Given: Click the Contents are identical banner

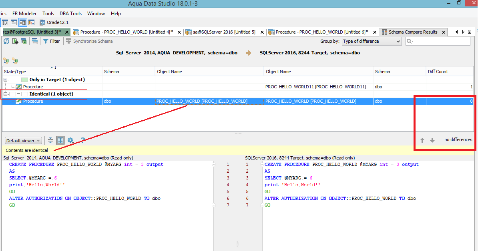Looking at the screenshot, I should tap(238, 150).
